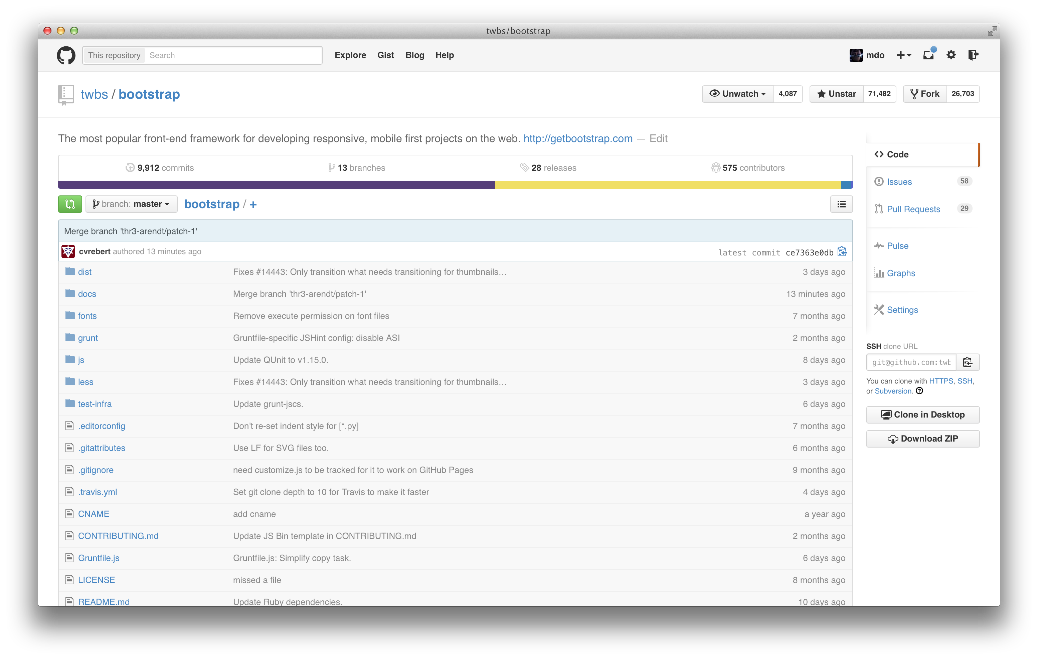Open the 4,087 watchers count
This screenshot has height=659, width=1038.
click(788, 94)
